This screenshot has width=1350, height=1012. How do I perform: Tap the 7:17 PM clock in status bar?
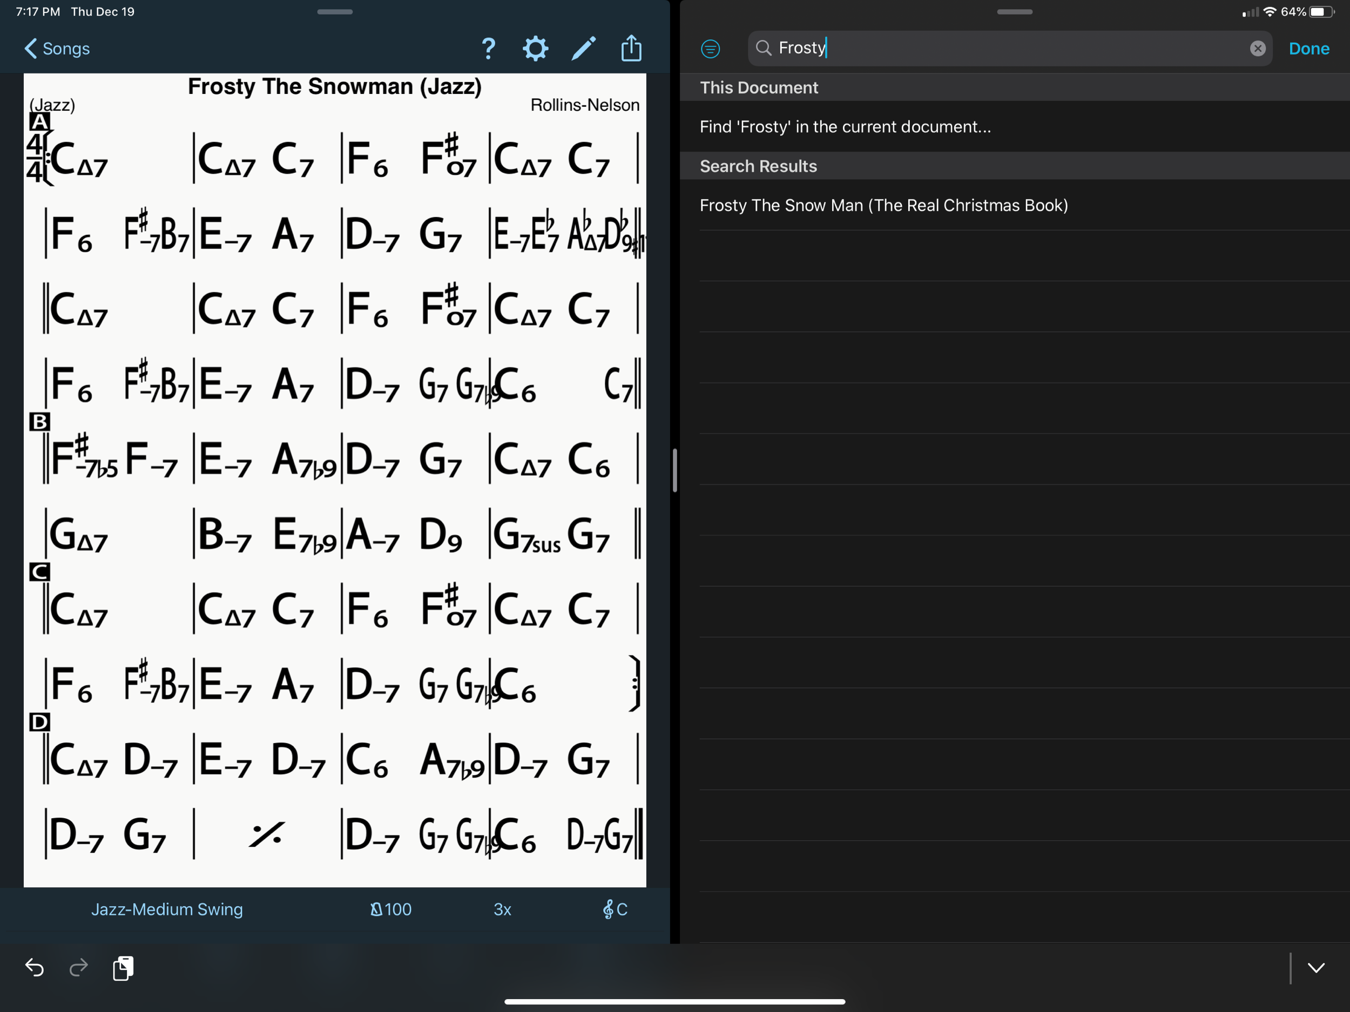pyautogui.click(x=38, y=11)
